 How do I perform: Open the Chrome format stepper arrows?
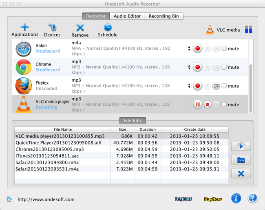coord(189,67)
